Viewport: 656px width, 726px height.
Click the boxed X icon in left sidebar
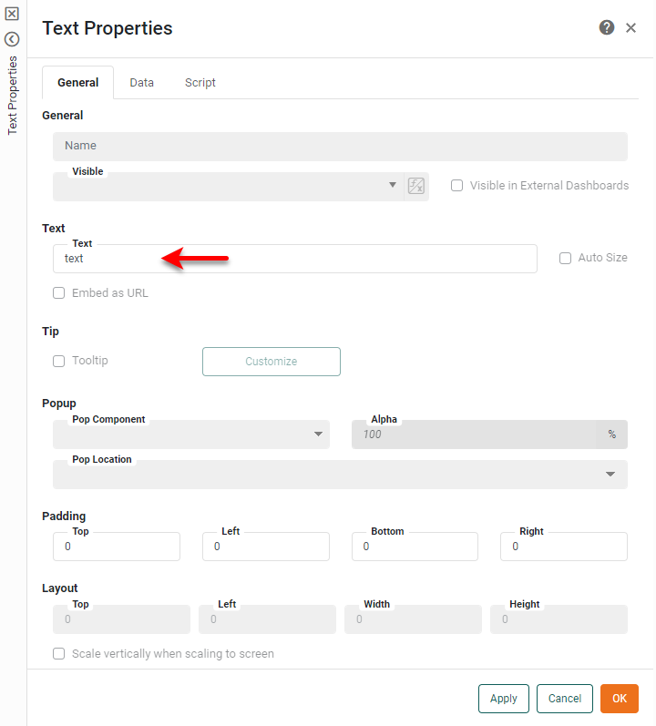(x=12, y=14)
